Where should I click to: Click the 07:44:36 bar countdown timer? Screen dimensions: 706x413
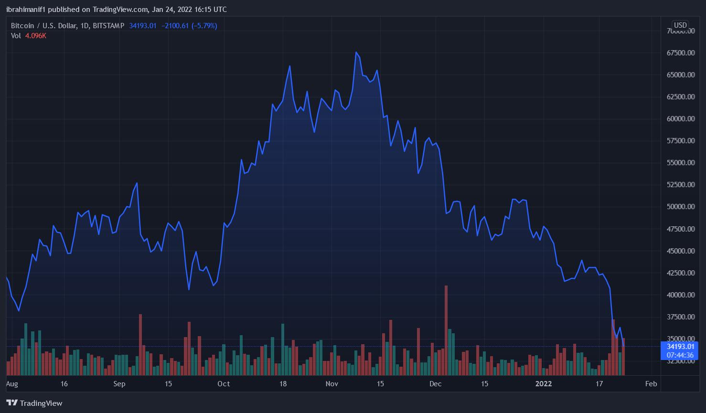tap(680, 355)
